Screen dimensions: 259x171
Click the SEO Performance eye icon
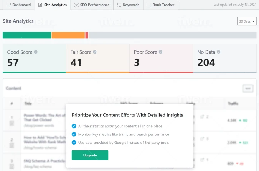click(76, 5)
